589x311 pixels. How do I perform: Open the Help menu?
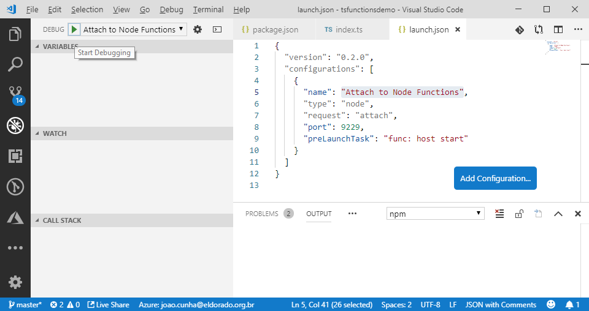tap(241, 9)
